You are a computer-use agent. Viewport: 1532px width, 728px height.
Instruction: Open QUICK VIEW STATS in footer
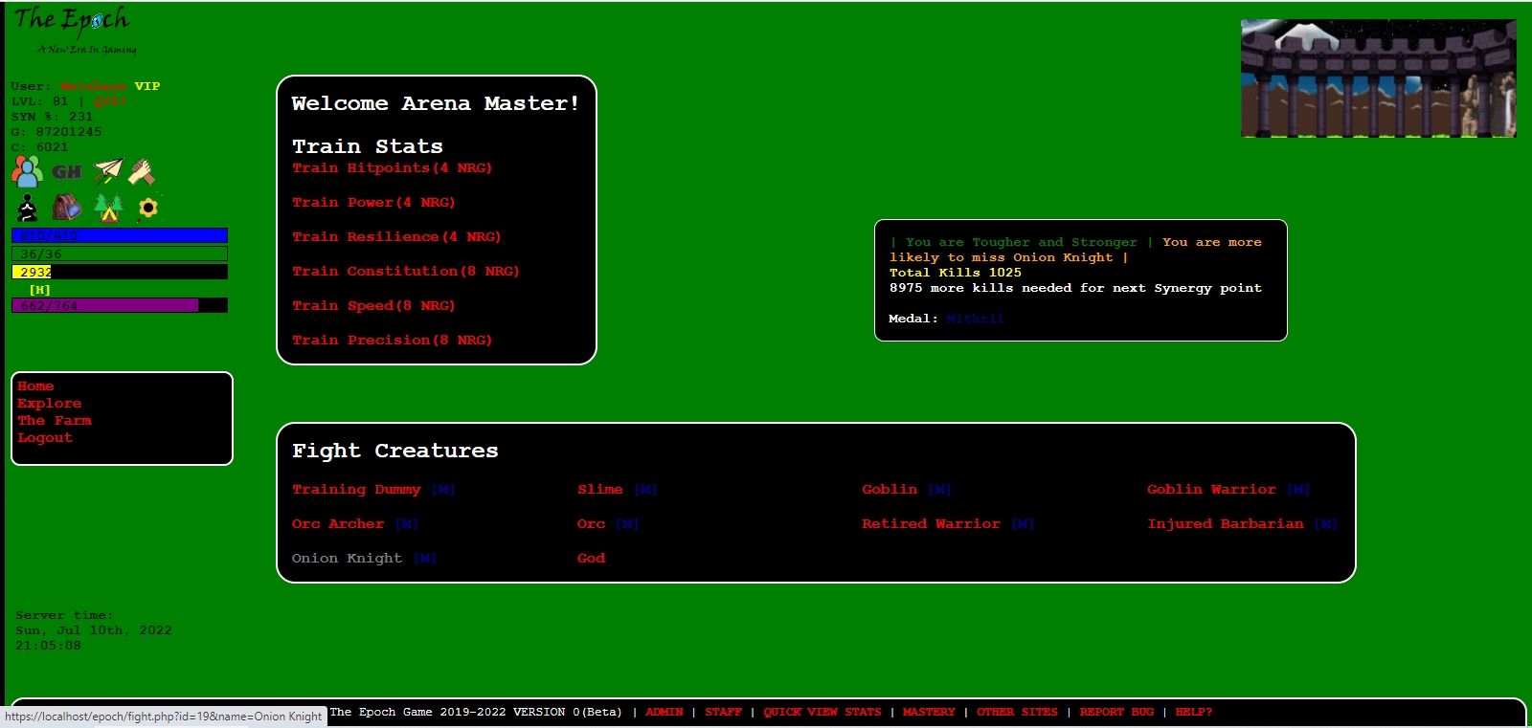pos(822,713)
